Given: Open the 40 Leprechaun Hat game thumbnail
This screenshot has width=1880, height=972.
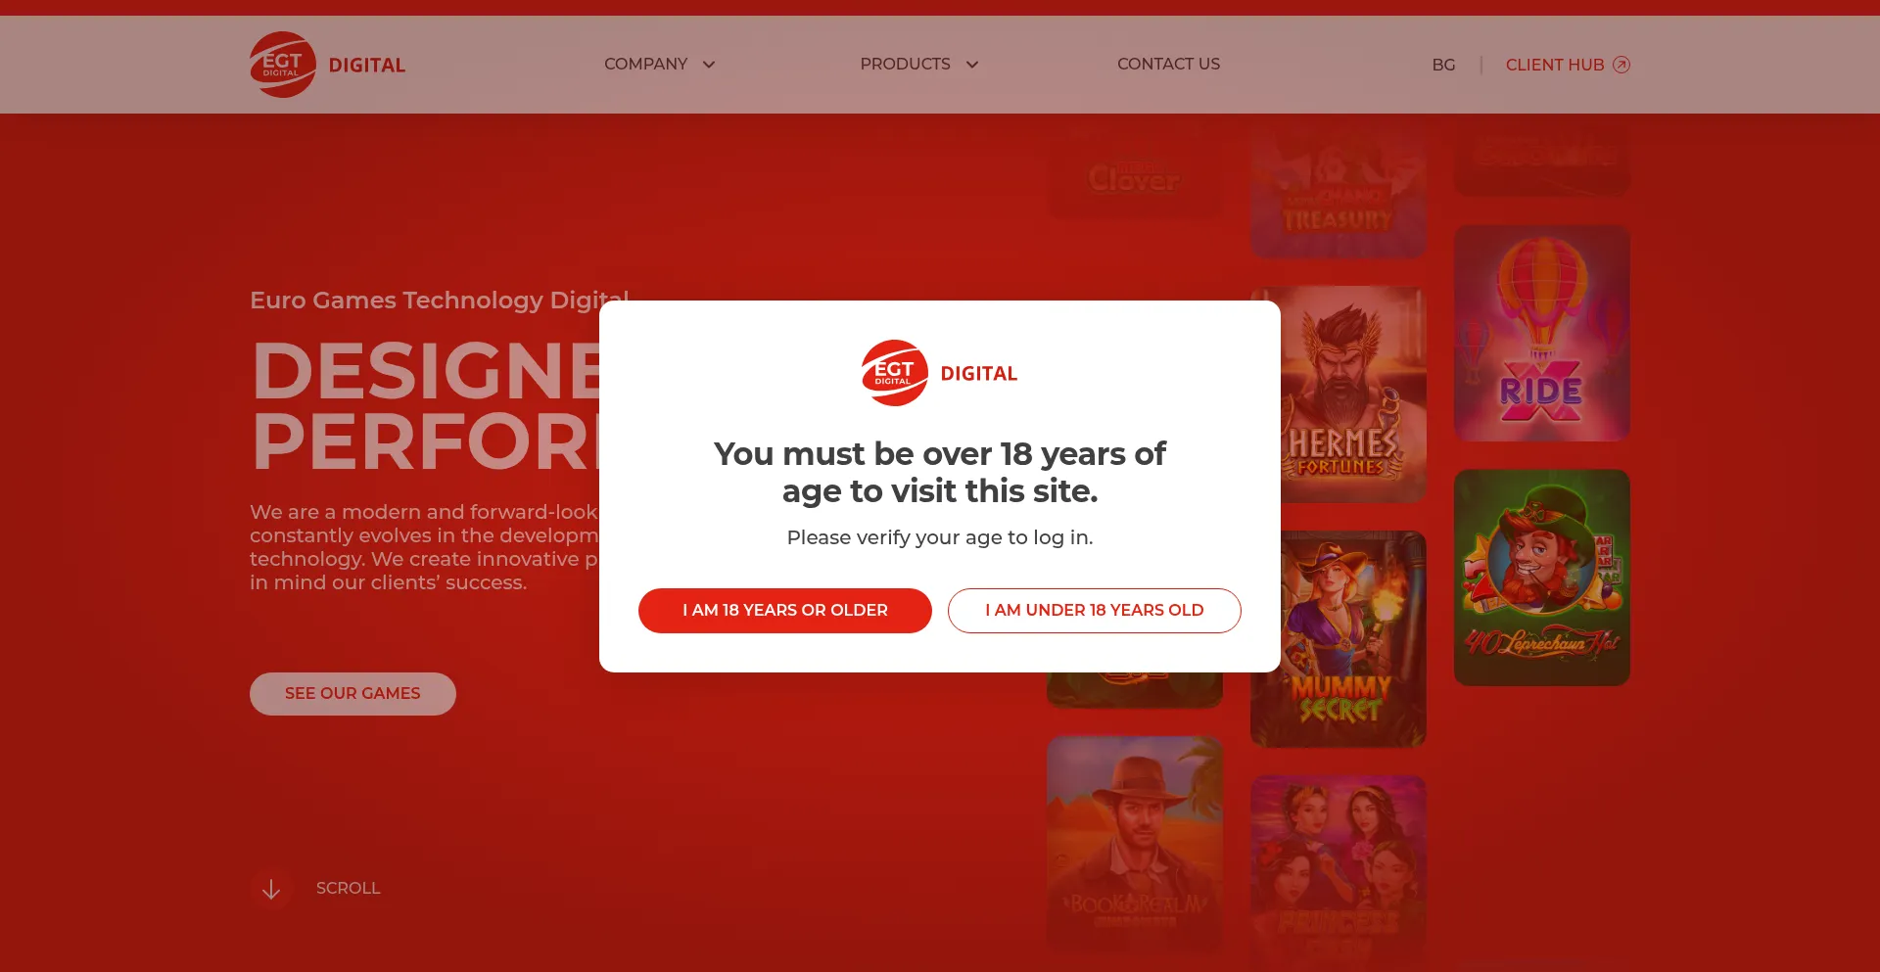Looking at the screenshot, I should pyautogui.click(x=1542, y=578).
